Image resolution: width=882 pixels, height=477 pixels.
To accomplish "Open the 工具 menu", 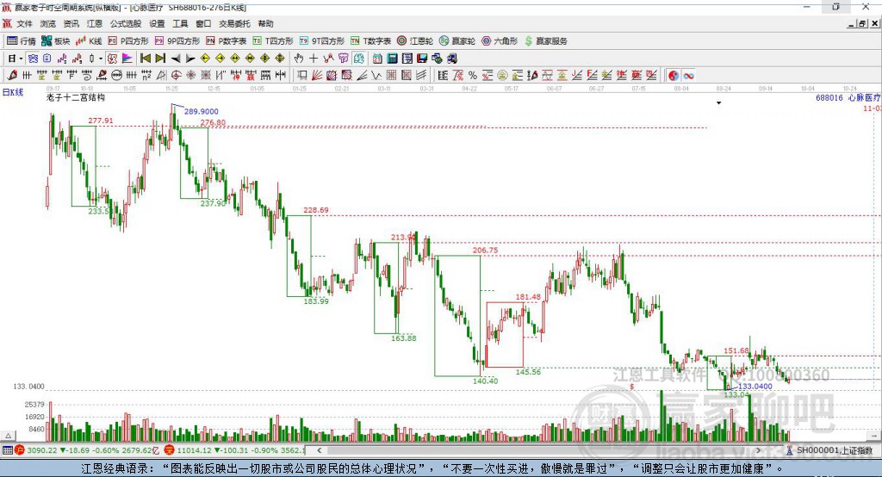I will 180,23.
